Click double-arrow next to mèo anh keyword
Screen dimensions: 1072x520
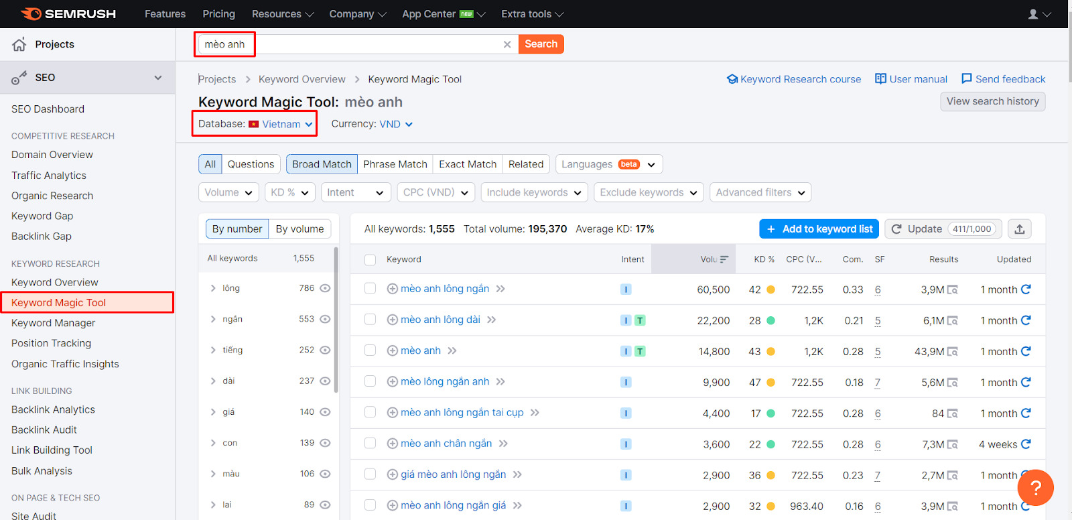(x=452, y=350)
